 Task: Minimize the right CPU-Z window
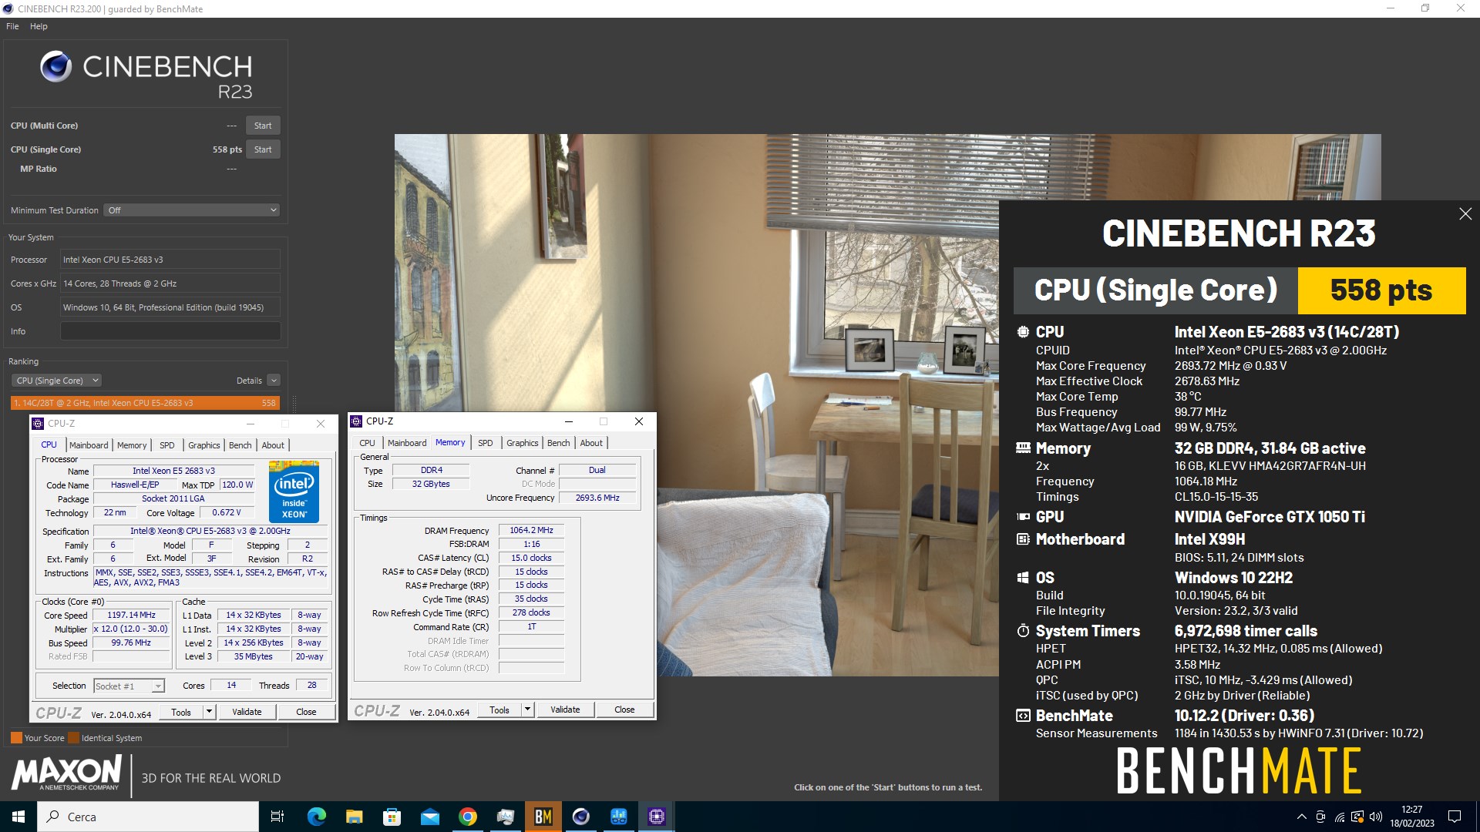pyautogui.click(x=569, y=421)
